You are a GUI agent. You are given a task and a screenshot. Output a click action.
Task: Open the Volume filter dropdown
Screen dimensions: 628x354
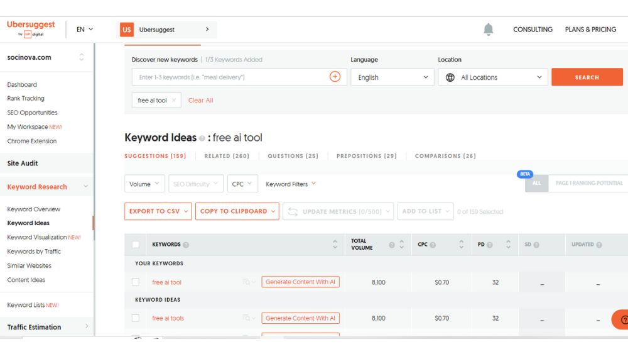point(144,184)
